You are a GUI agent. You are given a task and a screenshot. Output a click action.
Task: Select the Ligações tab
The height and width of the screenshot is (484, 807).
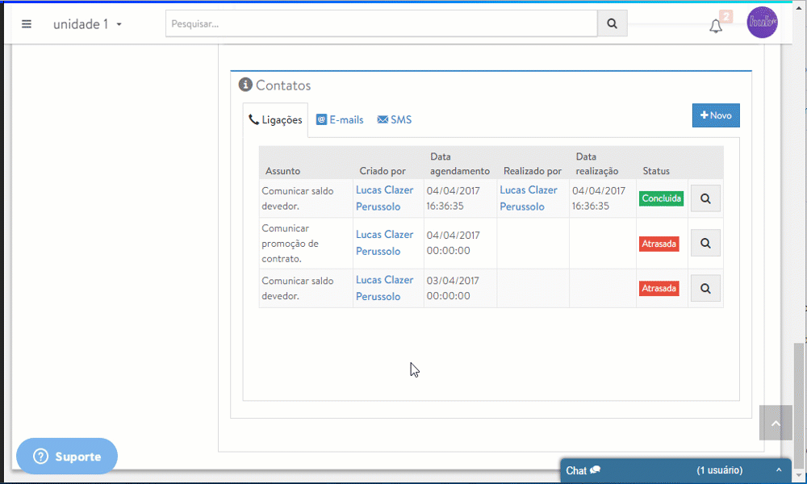click(x=275, y=120)
